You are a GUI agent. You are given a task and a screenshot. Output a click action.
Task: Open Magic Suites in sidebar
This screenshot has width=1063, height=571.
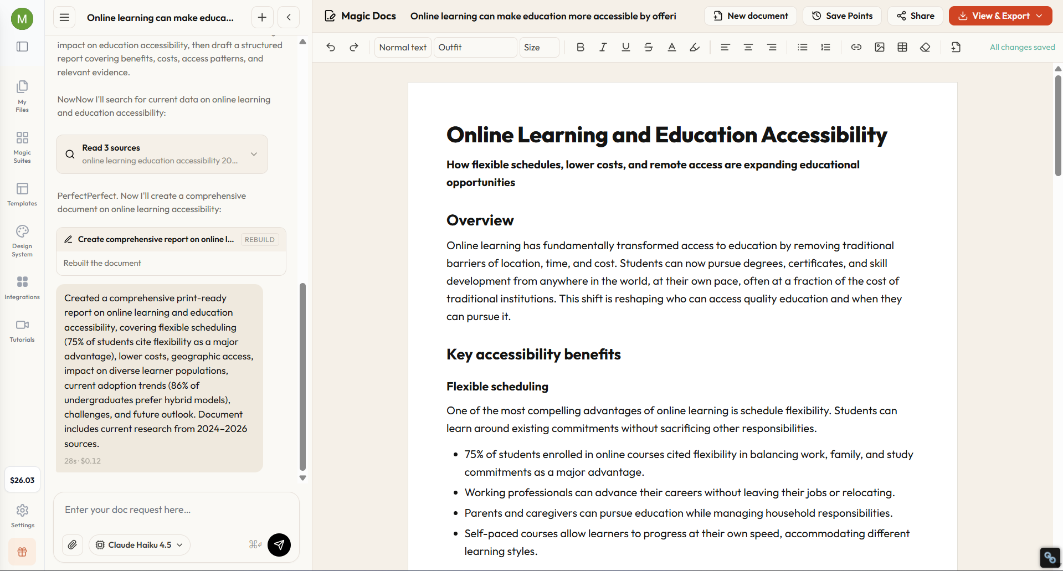[22, 147]
